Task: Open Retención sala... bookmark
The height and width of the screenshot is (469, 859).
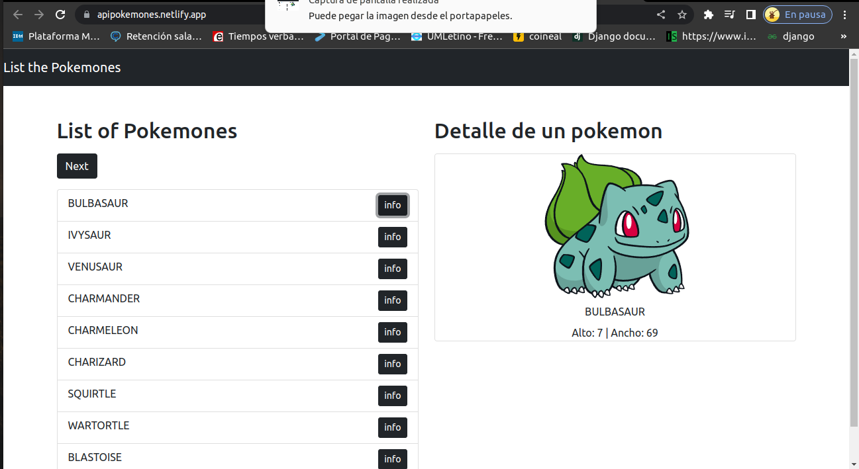Action: coord(157,36)
